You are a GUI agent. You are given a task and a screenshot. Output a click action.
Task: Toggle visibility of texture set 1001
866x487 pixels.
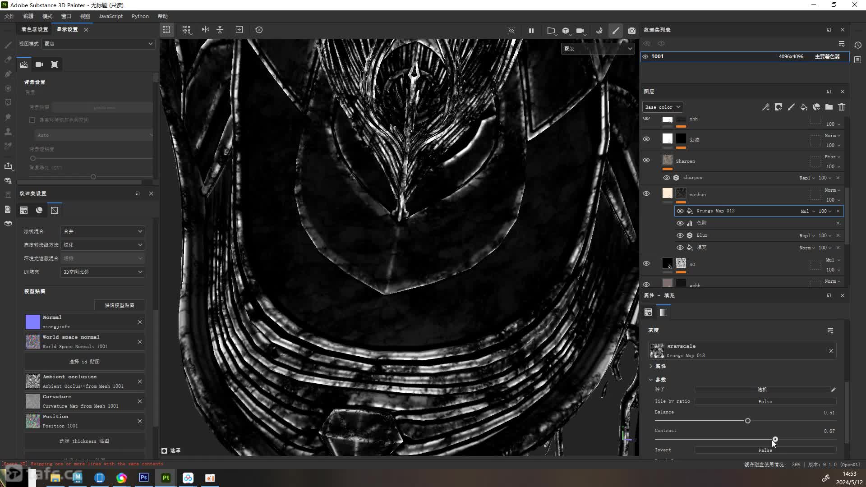645,56
